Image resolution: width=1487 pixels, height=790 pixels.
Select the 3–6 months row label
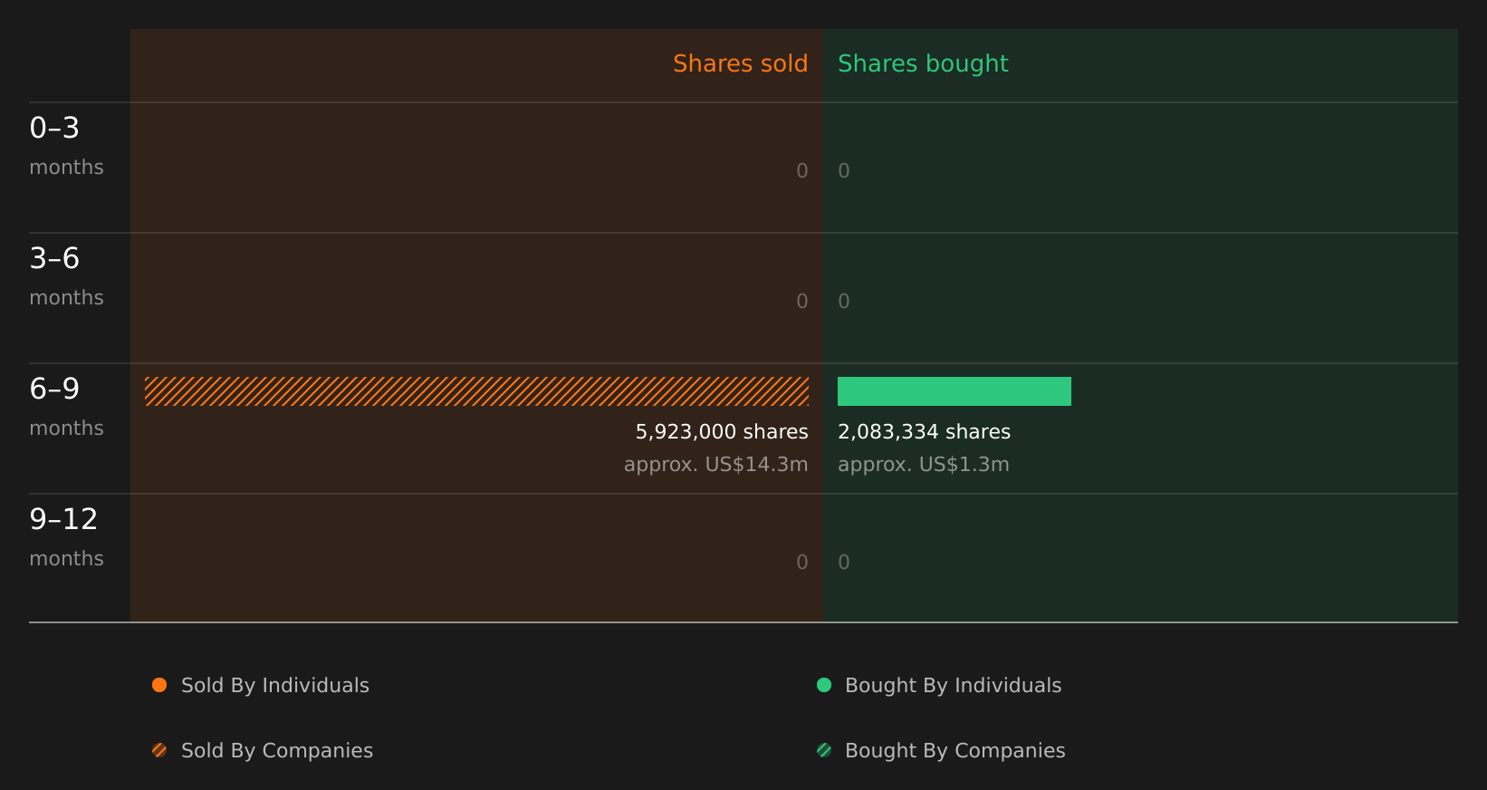pyautogui.click(x=66, y=277)
